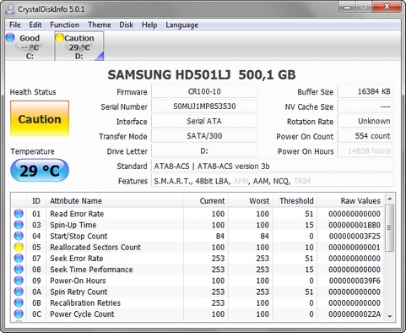Click the Threshold column header

295,200
